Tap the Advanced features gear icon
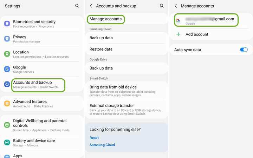253x158 pixels. [x=7, y=103]
